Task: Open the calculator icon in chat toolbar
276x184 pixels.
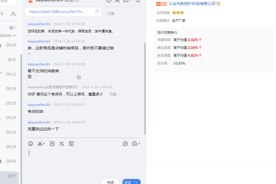Action: pos(62,144)
